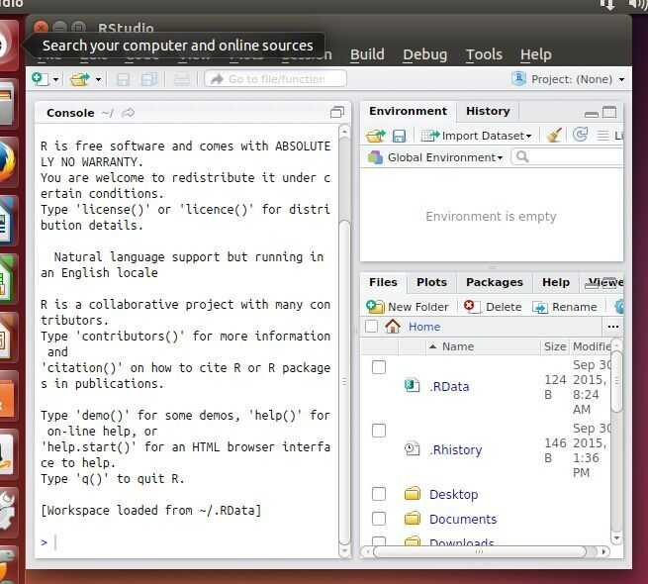This screenshot has width=648, height=584.
Task: Open the Build menu
Action: (367, 54)
